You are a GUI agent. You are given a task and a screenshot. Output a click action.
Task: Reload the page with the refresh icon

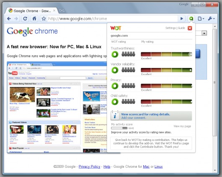[x=25, y=18]
